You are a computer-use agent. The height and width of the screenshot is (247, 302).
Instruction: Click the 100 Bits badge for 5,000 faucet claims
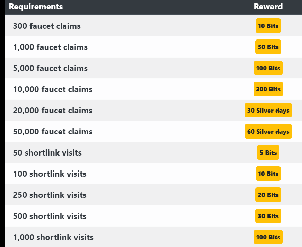tap(268, 68)
